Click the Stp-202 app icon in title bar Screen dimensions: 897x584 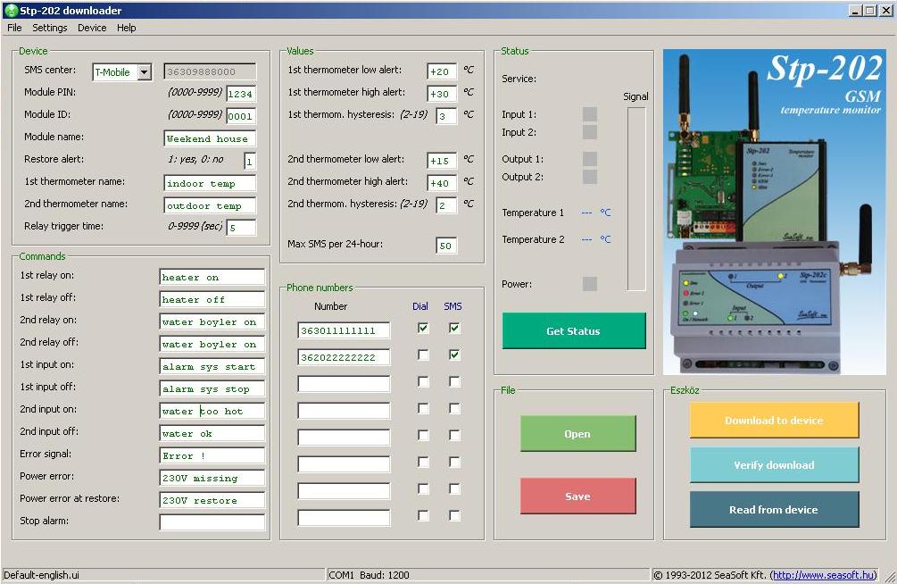(x=11, y=11)
